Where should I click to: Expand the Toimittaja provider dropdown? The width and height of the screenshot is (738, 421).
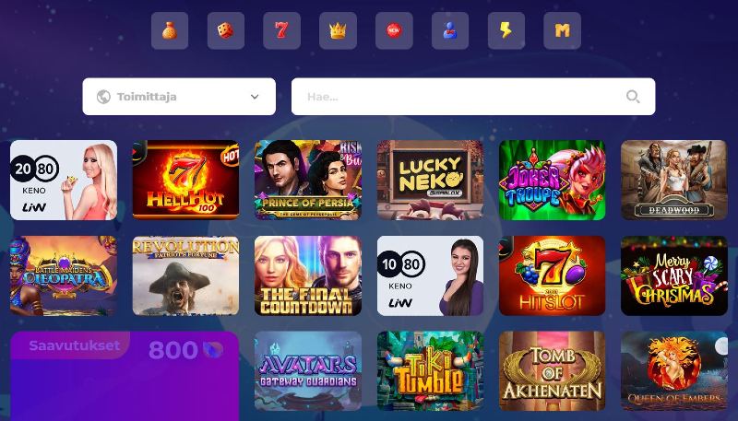[x=179, y=97]
